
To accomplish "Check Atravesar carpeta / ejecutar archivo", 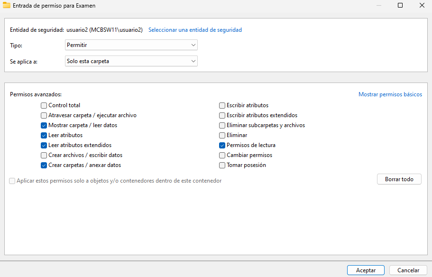I will click(44, 115).
